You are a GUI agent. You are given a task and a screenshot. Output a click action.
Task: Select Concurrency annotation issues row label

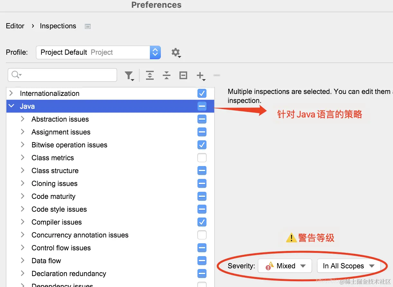[80, 235]
